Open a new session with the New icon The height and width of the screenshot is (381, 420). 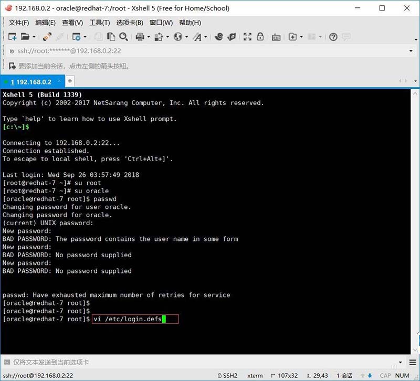pos(12,37)
